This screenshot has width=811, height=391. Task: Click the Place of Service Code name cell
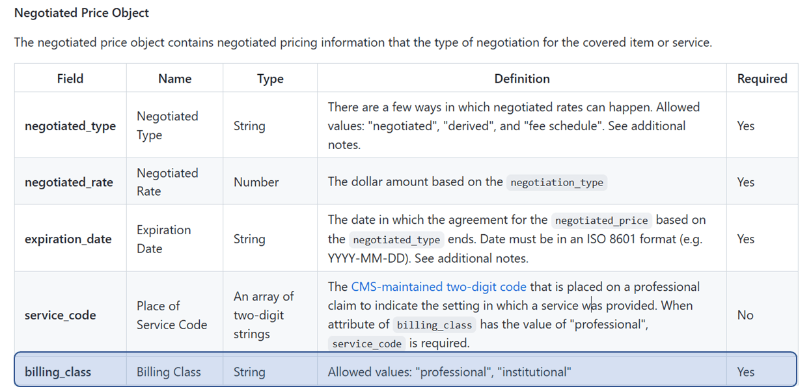pyautogui.click(x=172, y=315)
